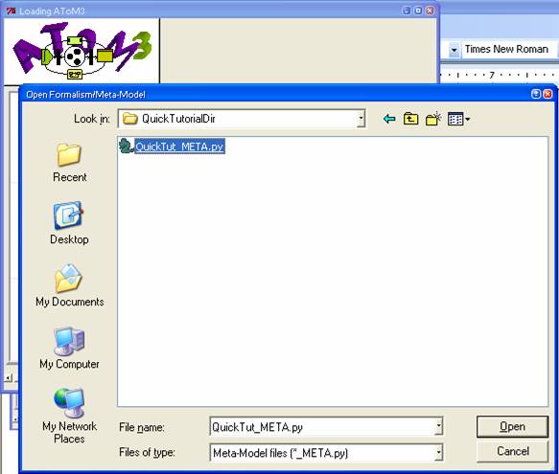This screenshot has height=474, width=559.
Task: Cancel the Open Formalism dialog
Action: [512, 452]
